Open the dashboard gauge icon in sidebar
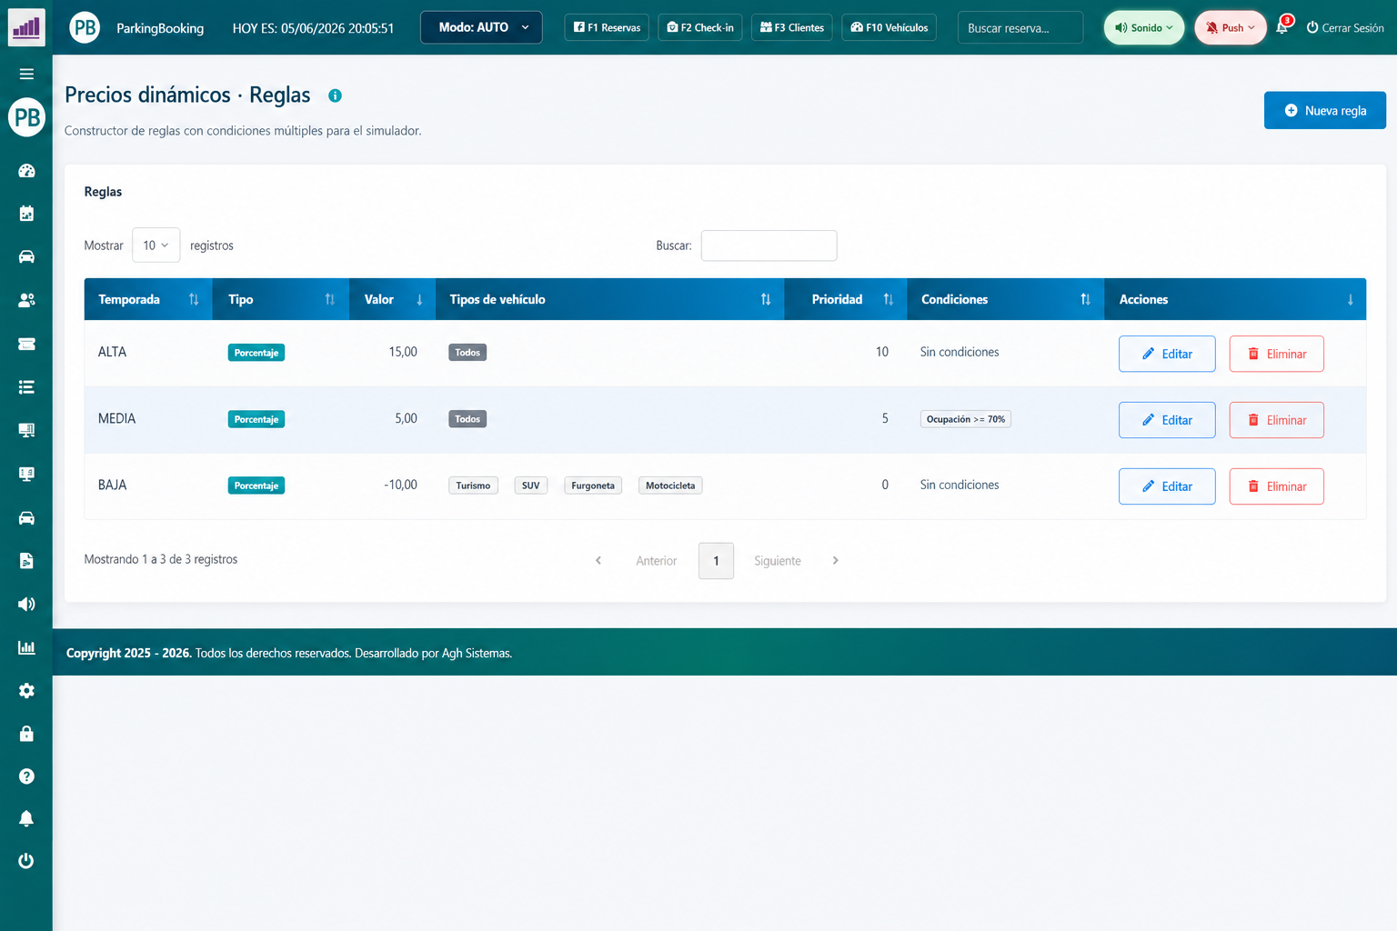1397x931 pixels. (26, 170)
